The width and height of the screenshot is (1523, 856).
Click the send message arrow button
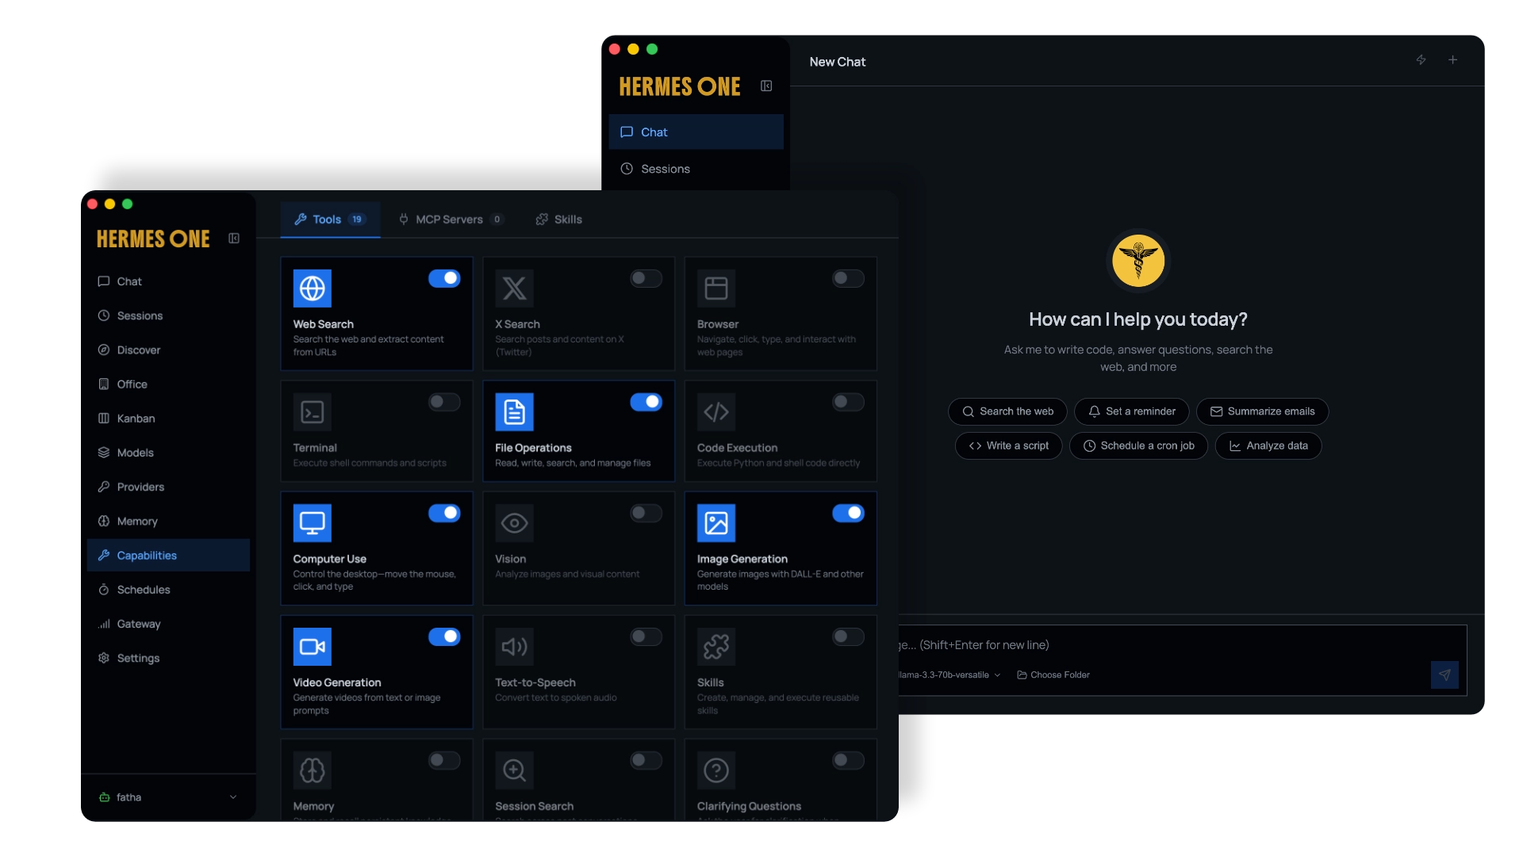(x=1444, y=674)
